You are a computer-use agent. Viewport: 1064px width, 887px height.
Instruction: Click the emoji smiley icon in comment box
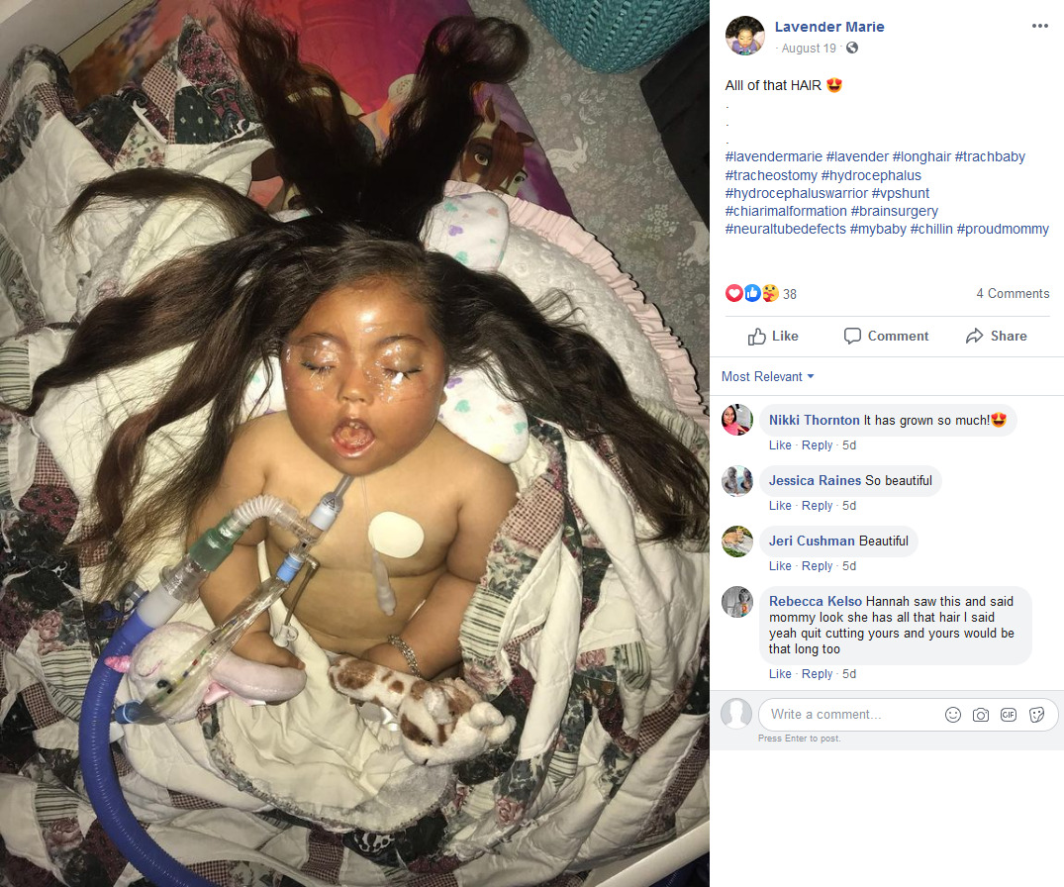pyautogui.click(x=953, y=715)
